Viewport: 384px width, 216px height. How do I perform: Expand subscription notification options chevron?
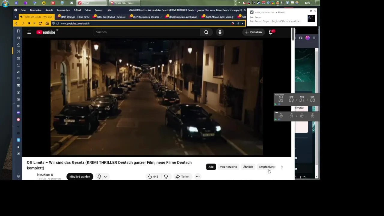click(105, 177)
